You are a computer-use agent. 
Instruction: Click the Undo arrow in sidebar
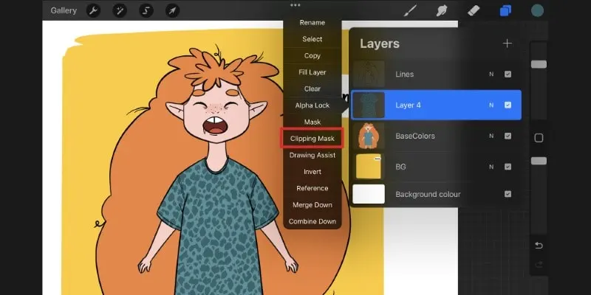[539, 246]
